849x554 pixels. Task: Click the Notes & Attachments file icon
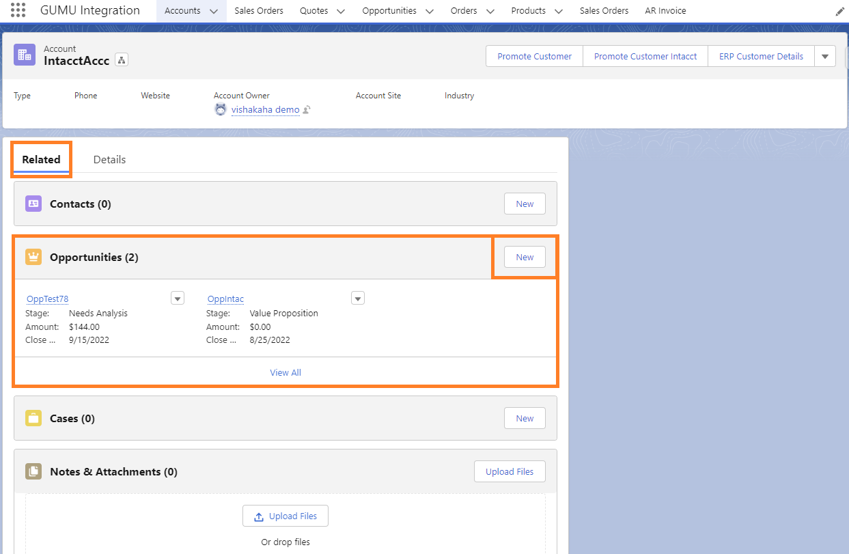point(33,471)
